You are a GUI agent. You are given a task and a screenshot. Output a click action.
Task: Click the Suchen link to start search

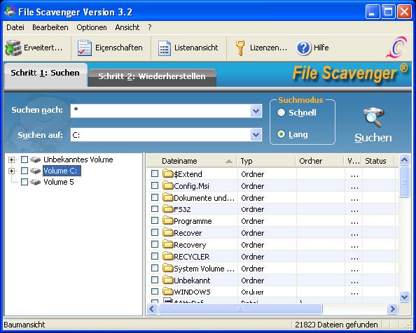(x=373, y=138)
